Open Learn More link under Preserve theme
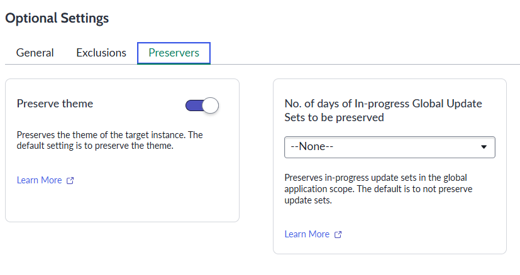The height and width of the screenshot is (275, 520). click(40, 180)
